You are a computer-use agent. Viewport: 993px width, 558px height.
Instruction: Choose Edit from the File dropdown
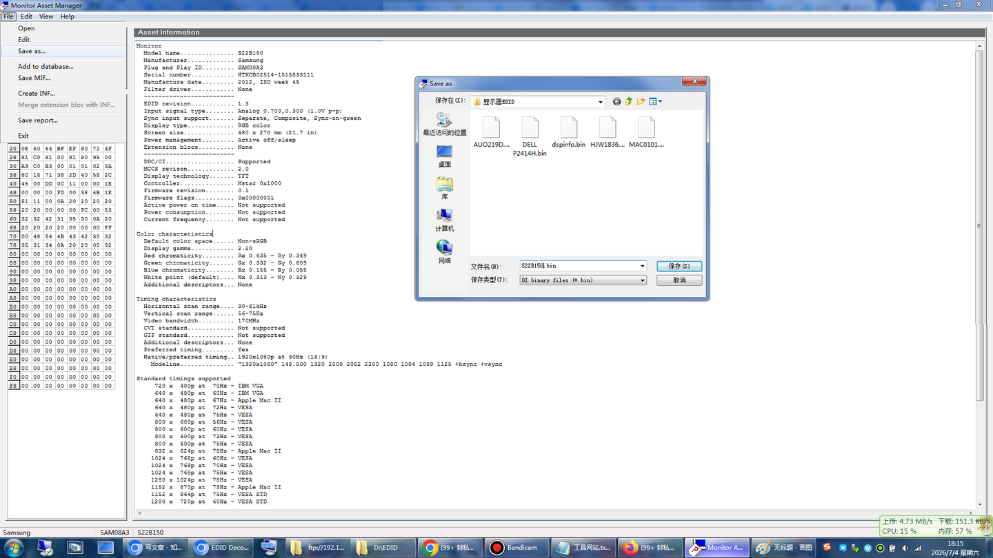pyautogui.click(x=65, y=40)
